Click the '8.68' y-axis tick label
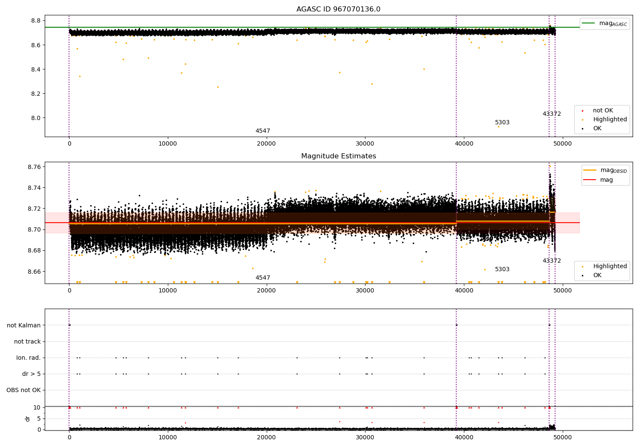 point(34,250)
